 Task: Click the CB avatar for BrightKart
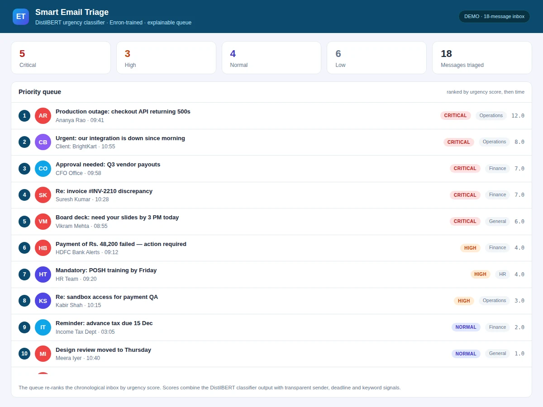(43, 142)
